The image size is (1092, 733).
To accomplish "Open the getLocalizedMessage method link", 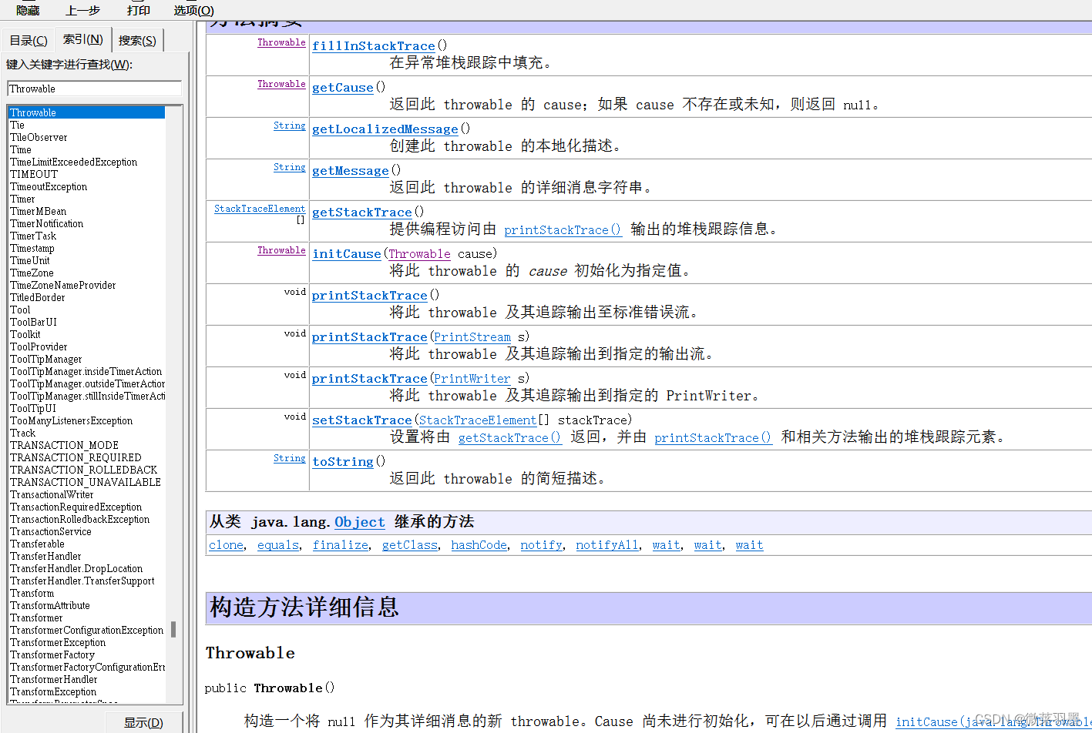I will (385, 129).
